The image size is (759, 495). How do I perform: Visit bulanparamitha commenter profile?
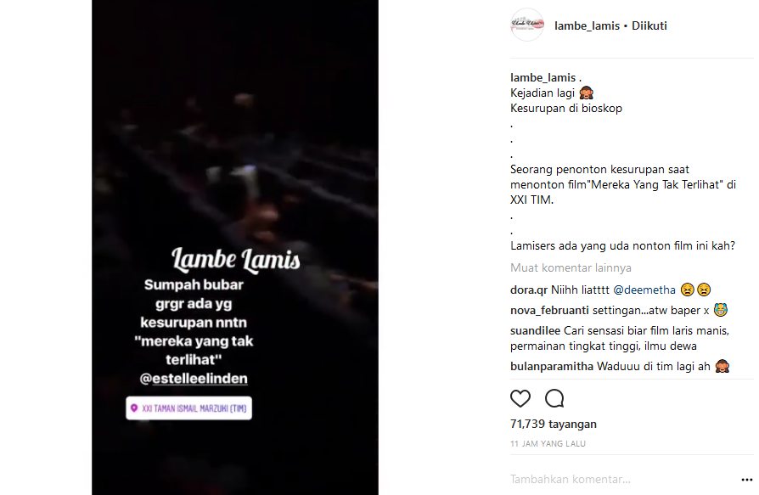tap(552, 366)
